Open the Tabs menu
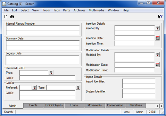The height and width of the screenshot is (116, 166). [56, 10]
